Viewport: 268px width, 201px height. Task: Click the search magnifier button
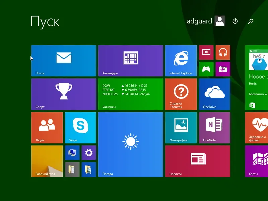pos(251,21)
